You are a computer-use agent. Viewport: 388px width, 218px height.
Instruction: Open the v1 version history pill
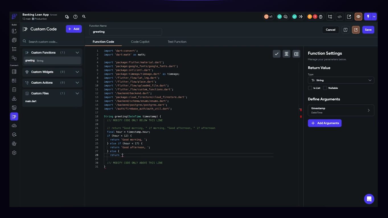[x=268, y=17]
